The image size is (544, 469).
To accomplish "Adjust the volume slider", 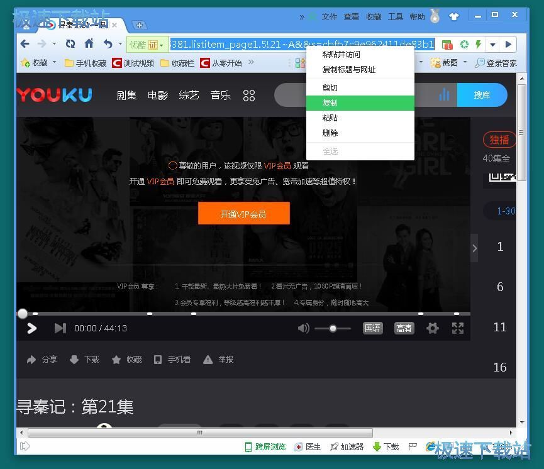I will (332, 328).
